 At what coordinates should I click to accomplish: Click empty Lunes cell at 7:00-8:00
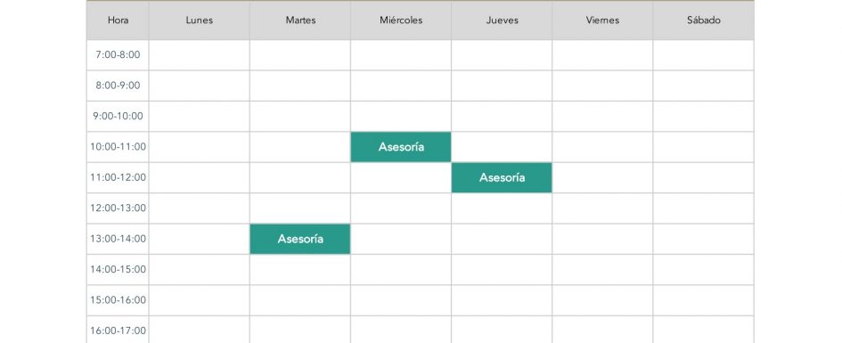(200, 54)
